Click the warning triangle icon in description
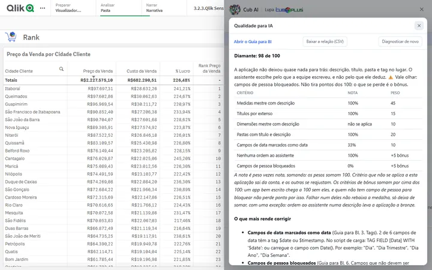Viewport: 432px width, 270px height. coord(391,77)
